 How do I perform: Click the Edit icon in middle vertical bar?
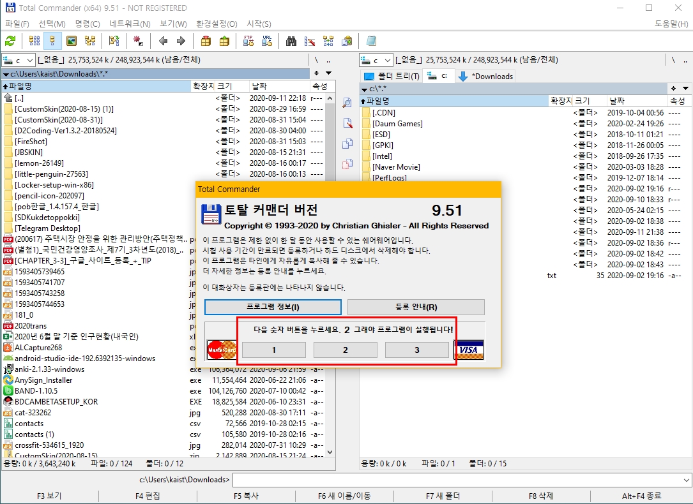(347, 123)
